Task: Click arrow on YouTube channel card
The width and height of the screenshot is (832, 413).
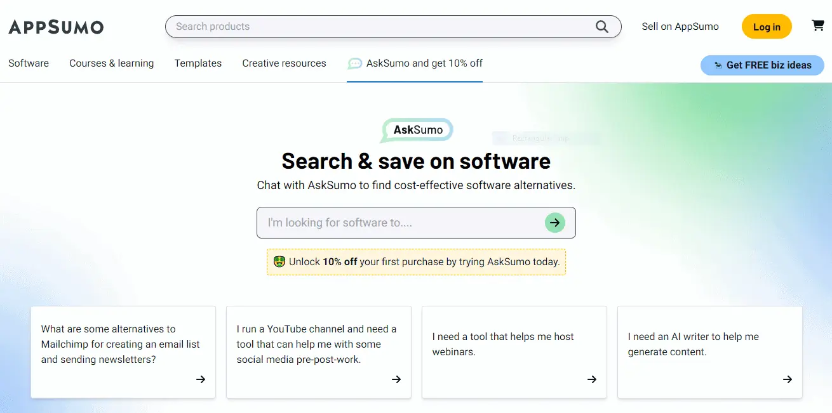Action: [396, 379]
